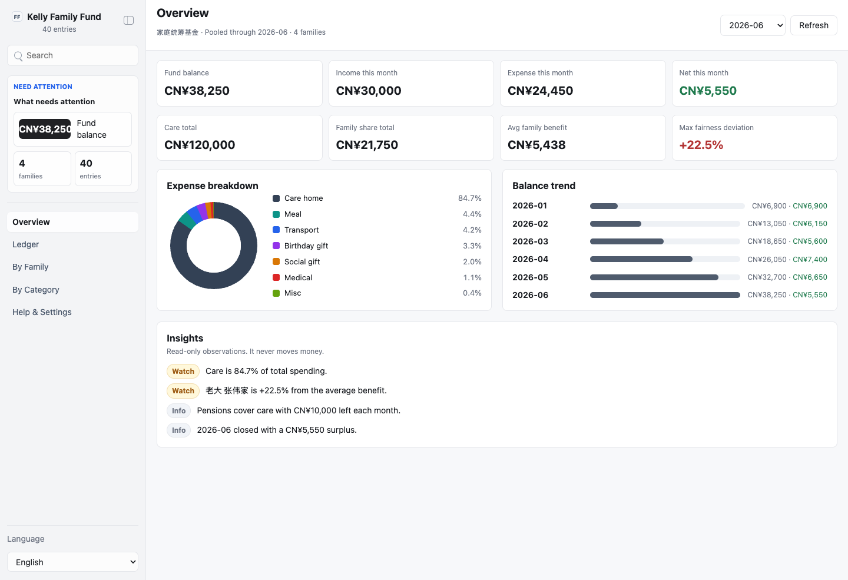Click the 2026-02 balance trend bar
The height and width of the screenshot is (580, 848).
665,224
